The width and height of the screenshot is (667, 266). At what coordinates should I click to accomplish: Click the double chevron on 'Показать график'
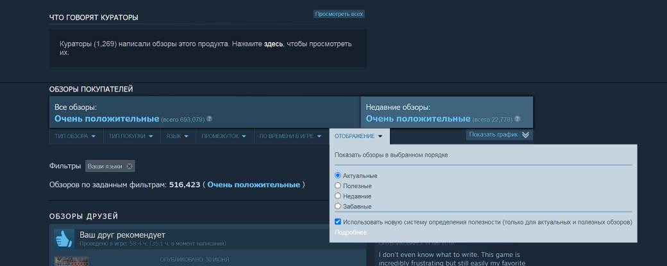click(525, 135)
